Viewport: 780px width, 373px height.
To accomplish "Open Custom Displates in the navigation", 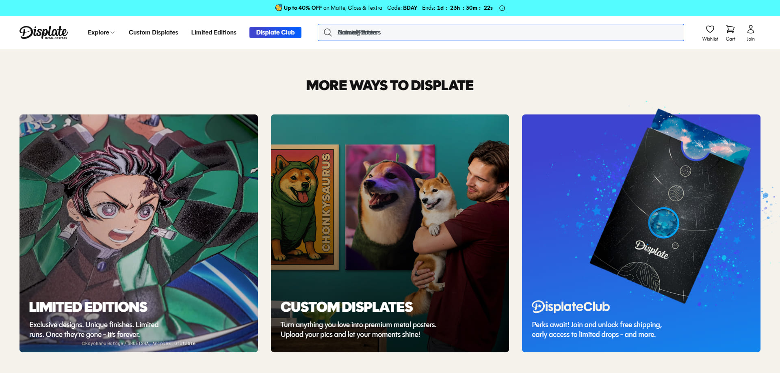I will [153, 32].
